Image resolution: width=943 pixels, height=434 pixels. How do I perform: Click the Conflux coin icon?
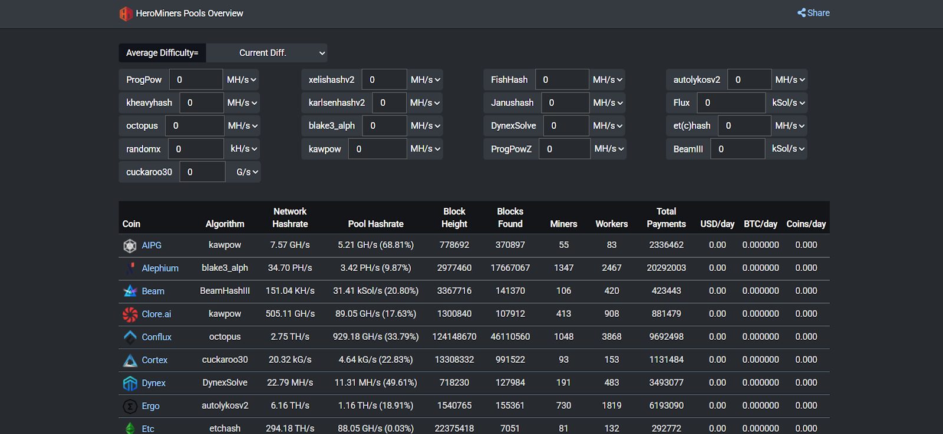click(x=130, y=337)
